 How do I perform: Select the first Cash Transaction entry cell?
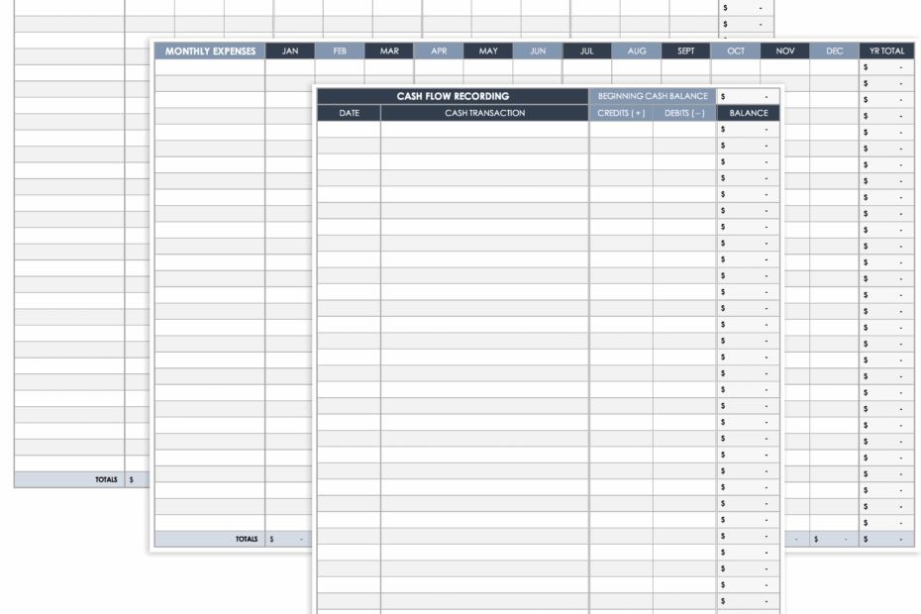pyautogui.click(x=487, y=130)
